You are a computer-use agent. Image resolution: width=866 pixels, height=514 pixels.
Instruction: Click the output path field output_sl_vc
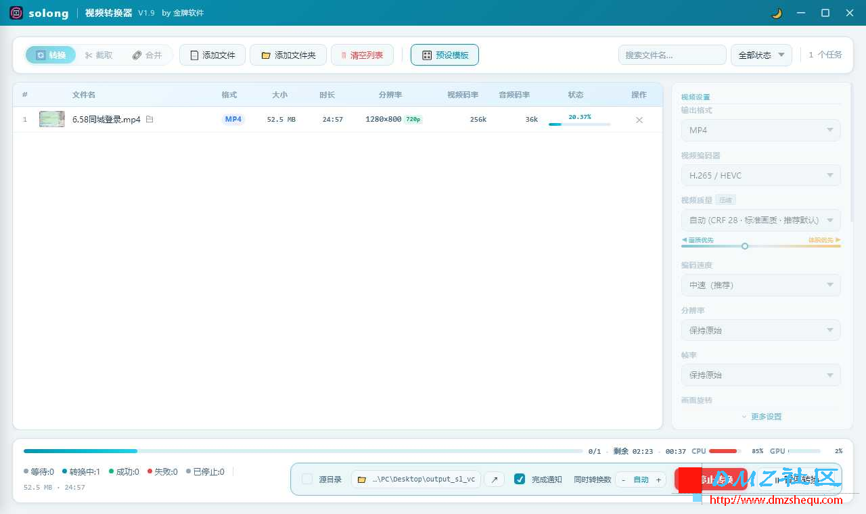416,480
